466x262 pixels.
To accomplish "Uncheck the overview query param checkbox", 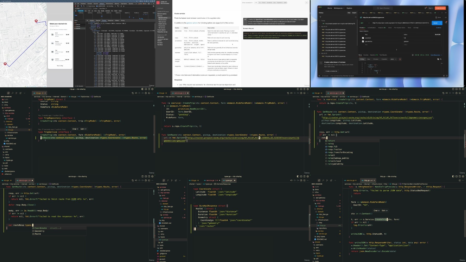I will tap(363, 38).
